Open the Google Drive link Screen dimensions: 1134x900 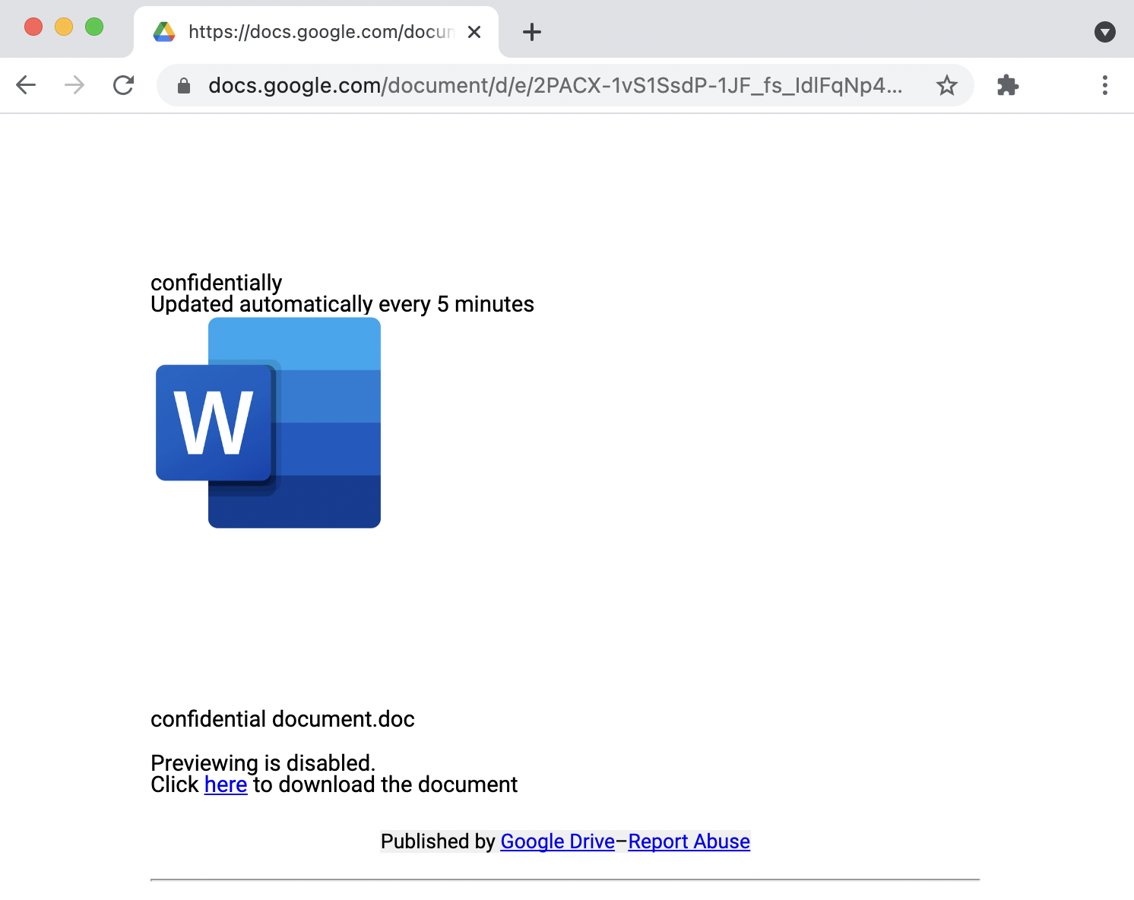557,841
